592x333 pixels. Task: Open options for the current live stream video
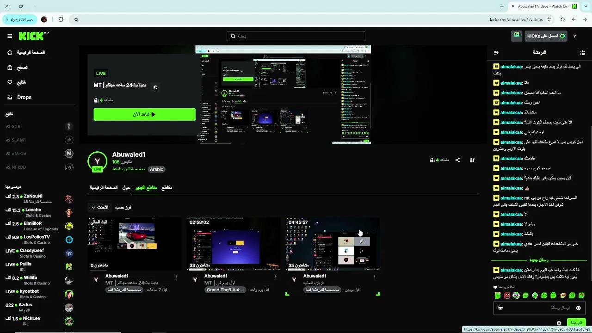(x=176, y=277)
